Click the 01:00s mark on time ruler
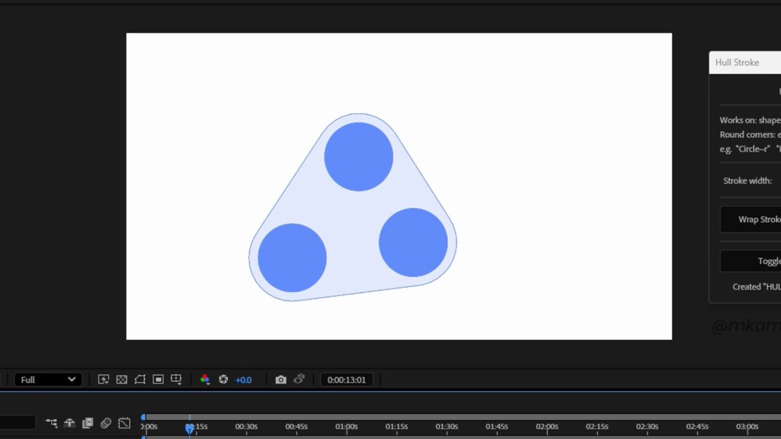This screenshot has height=439, width=781. (346, 427)
